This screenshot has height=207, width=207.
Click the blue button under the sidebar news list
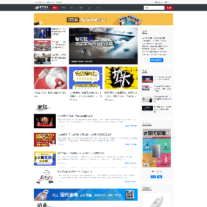pos(156,60)
